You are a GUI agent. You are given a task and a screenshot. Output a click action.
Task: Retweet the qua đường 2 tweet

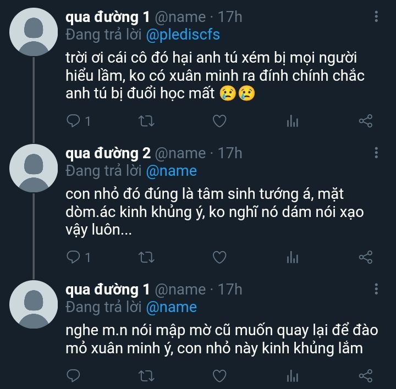(x=146, y=257)
